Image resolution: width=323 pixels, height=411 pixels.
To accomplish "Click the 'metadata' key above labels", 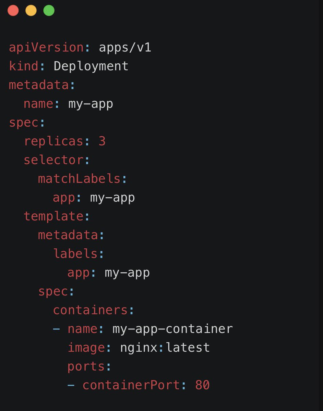I will click(68, 235).
